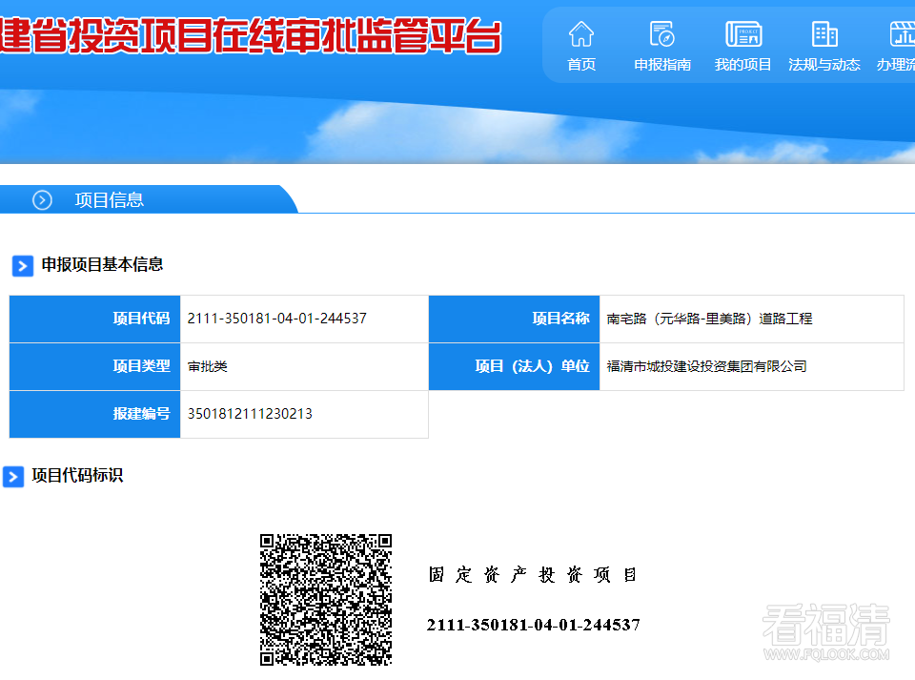Select the 法规与动态 text label
Viewport: 915px width, 680px height.
(824, 65)
